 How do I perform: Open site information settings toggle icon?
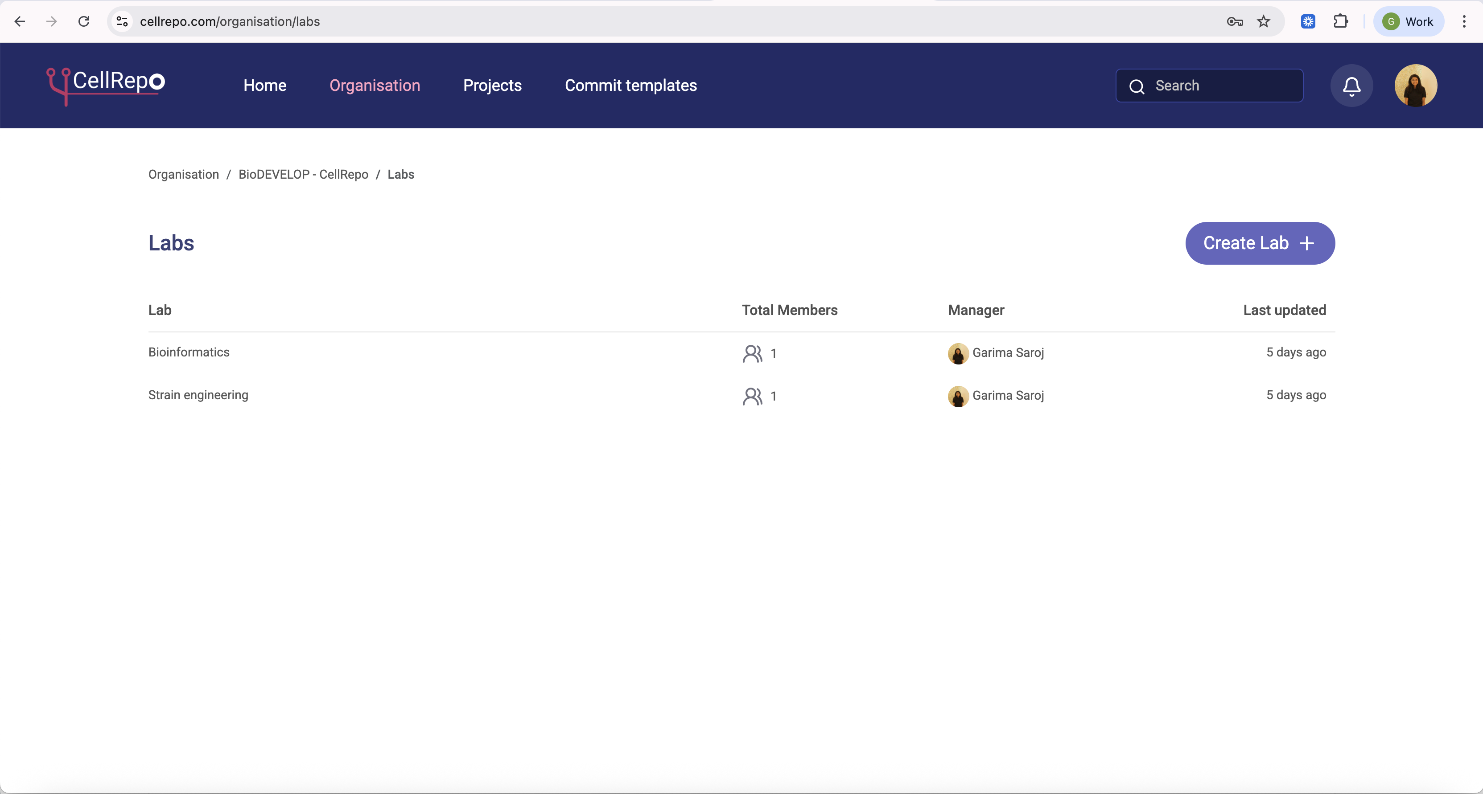[121, 21]
